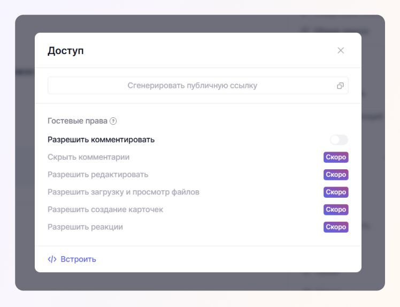400x307 pixels.
Task: Enable the Разрешить комментировать switch
Action: coord(339,140)
